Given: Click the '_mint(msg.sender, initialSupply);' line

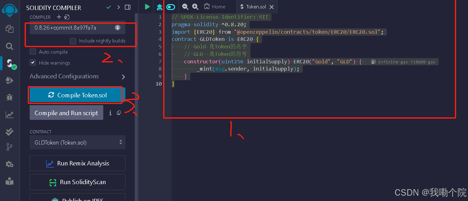Looking at the screenshot, I should 248,69.
